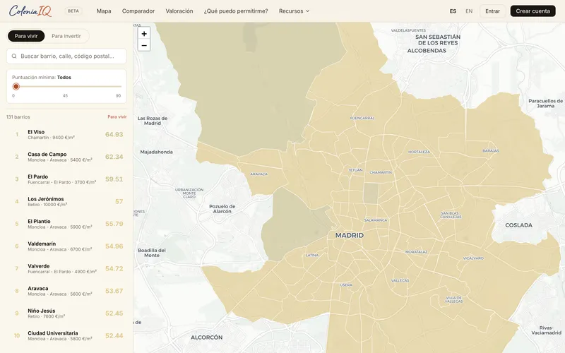Open ¿Qué puedo permitirme? page

point(236,11)
